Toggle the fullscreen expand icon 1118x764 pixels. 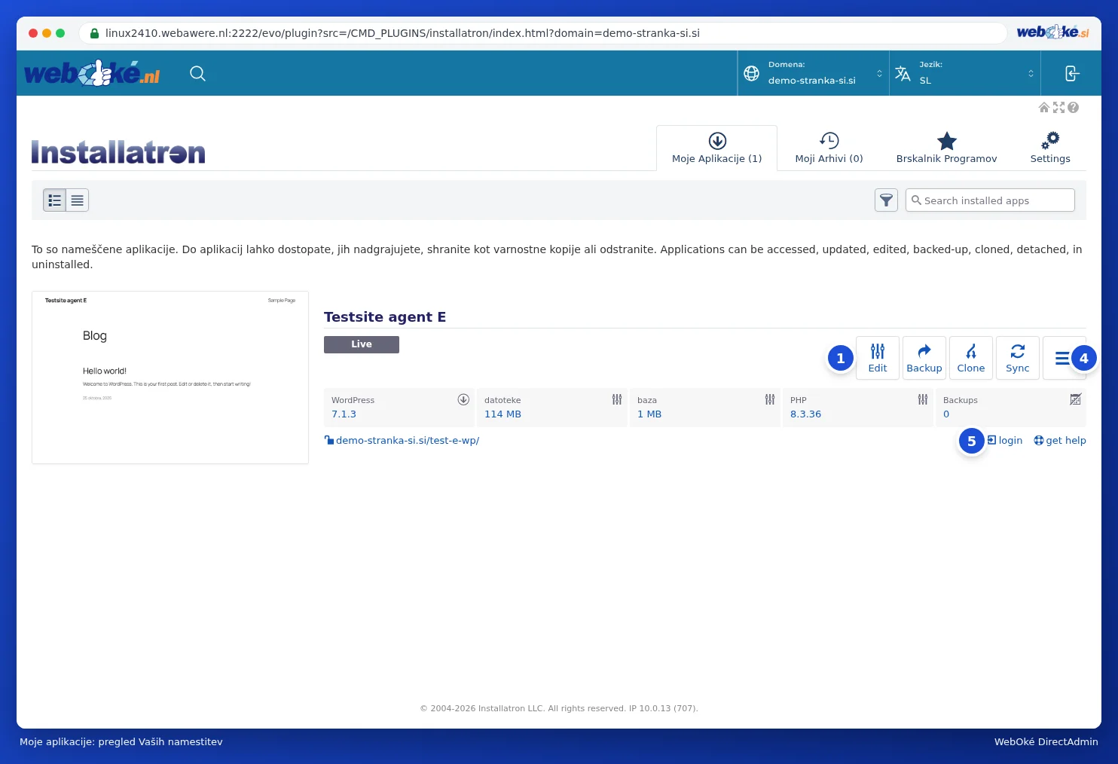(1058, 108)
